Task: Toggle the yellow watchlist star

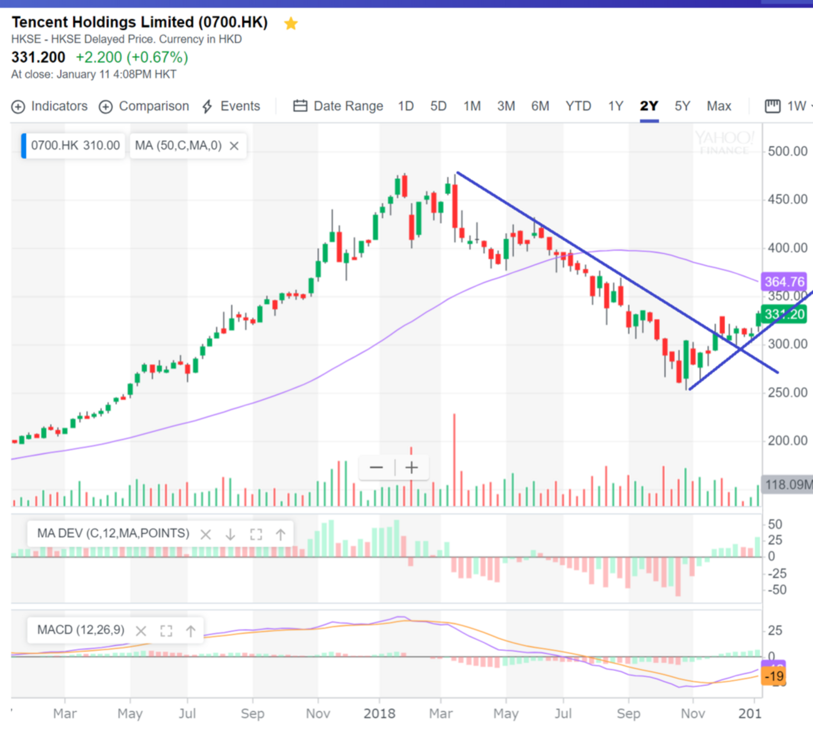Action: click(291, 24)
